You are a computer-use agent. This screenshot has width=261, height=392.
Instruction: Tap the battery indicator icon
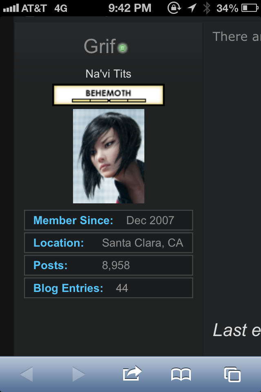250,8
